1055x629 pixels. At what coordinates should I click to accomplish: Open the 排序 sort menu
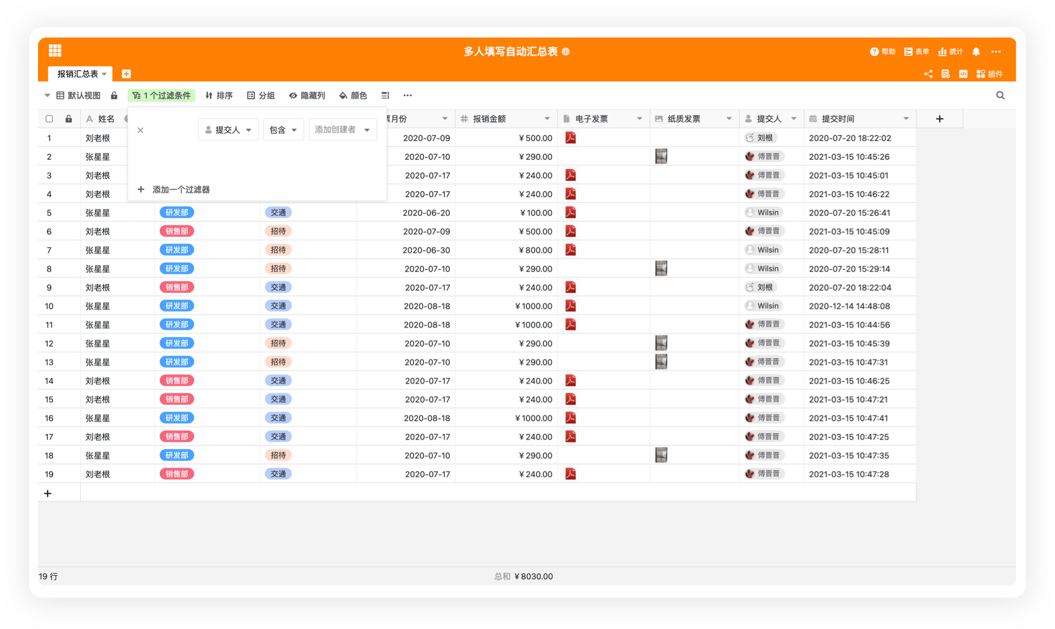tap(219, 95)
